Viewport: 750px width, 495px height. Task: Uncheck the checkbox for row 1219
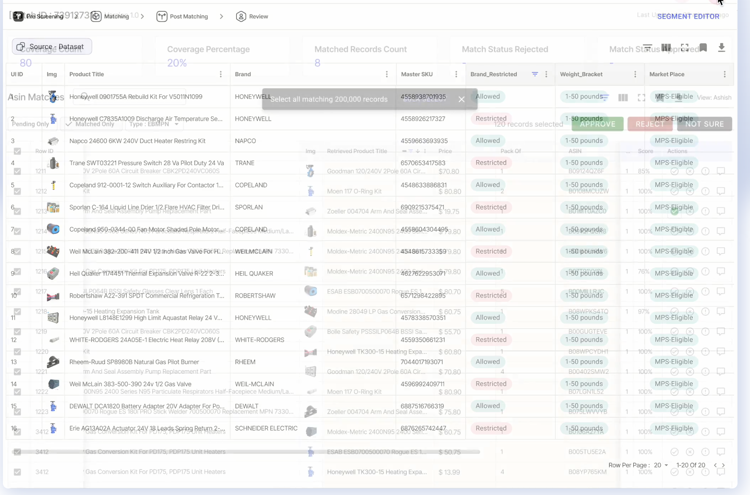pos(17,332)
